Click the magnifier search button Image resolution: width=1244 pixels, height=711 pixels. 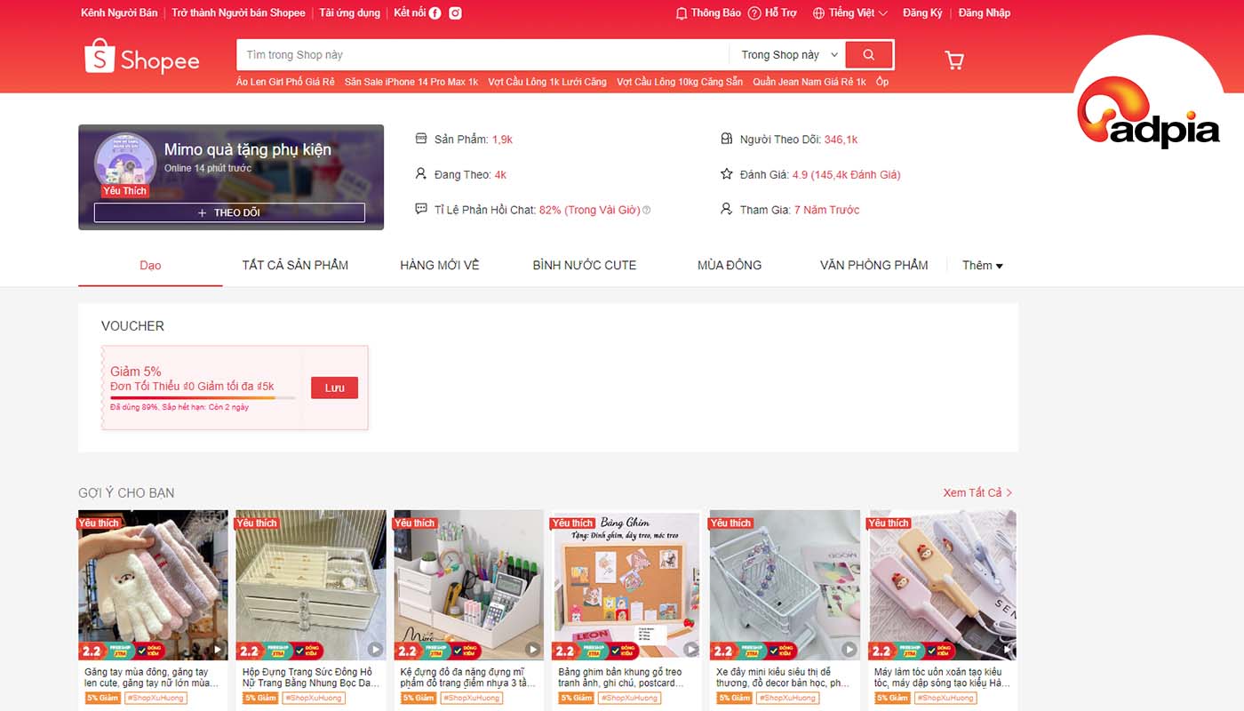(869, 55)
